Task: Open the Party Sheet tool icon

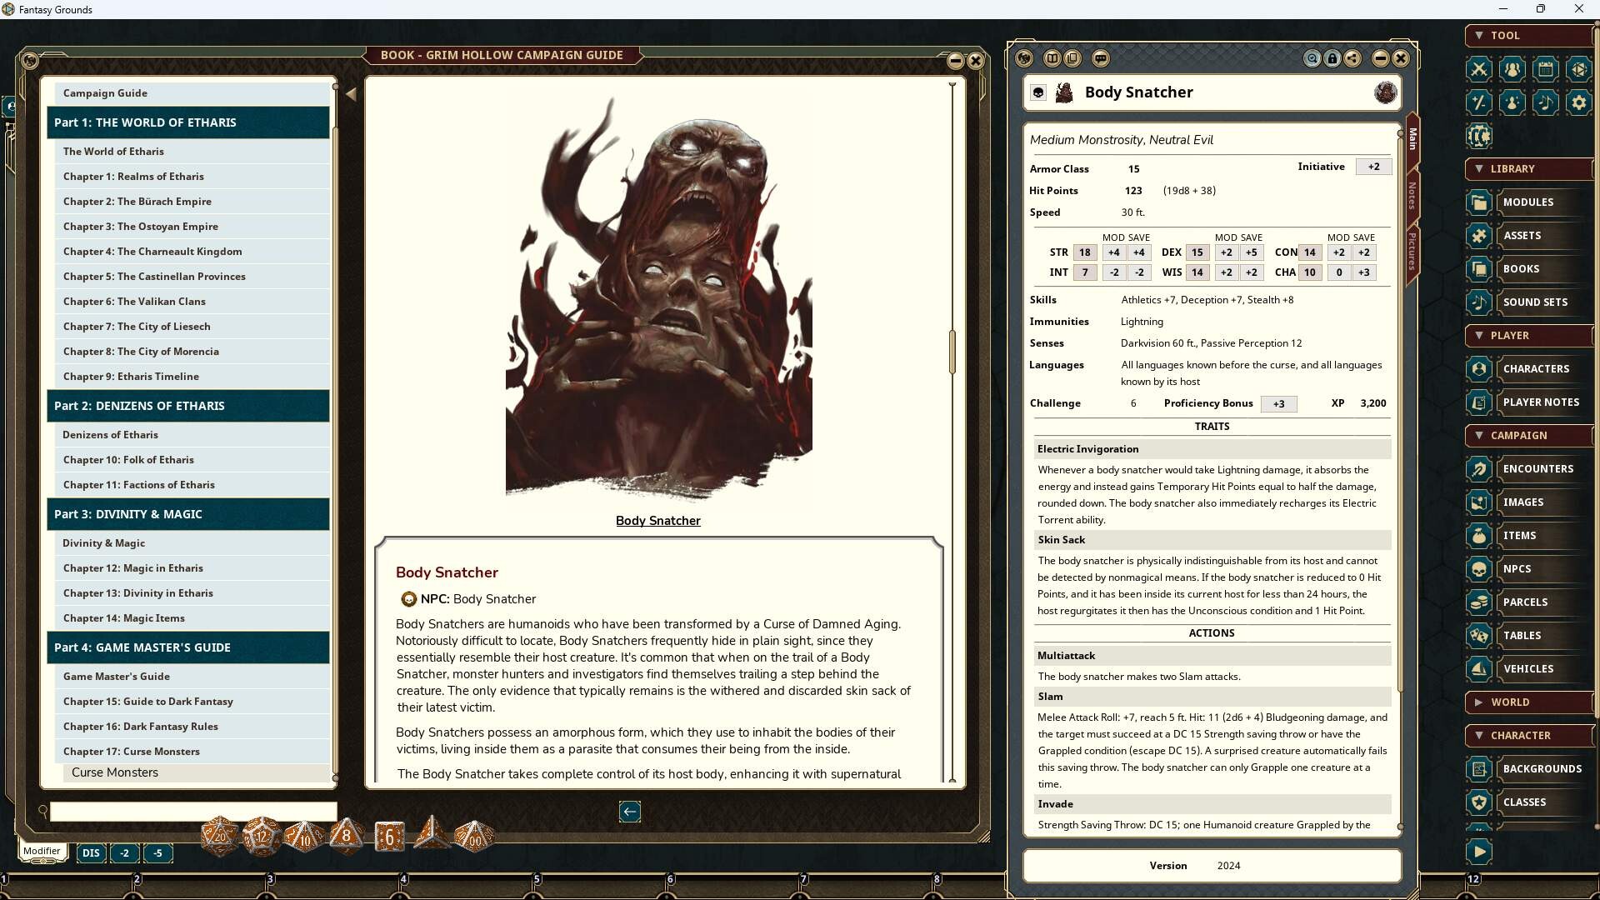Action: point(1512,69)
